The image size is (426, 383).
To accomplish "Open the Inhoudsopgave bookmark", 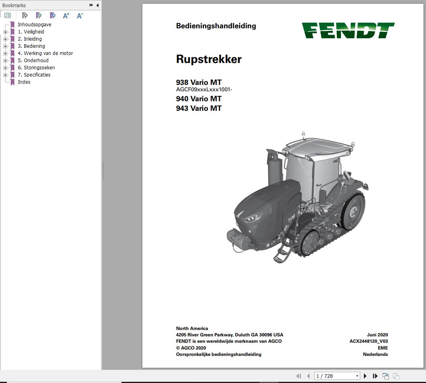I will pyautogui.click(x=35, y=25).
